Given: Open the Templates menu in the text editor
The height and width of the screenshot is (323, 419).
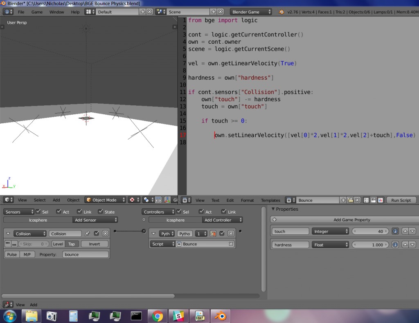Looking at the screenshot, I should [270, 200].
